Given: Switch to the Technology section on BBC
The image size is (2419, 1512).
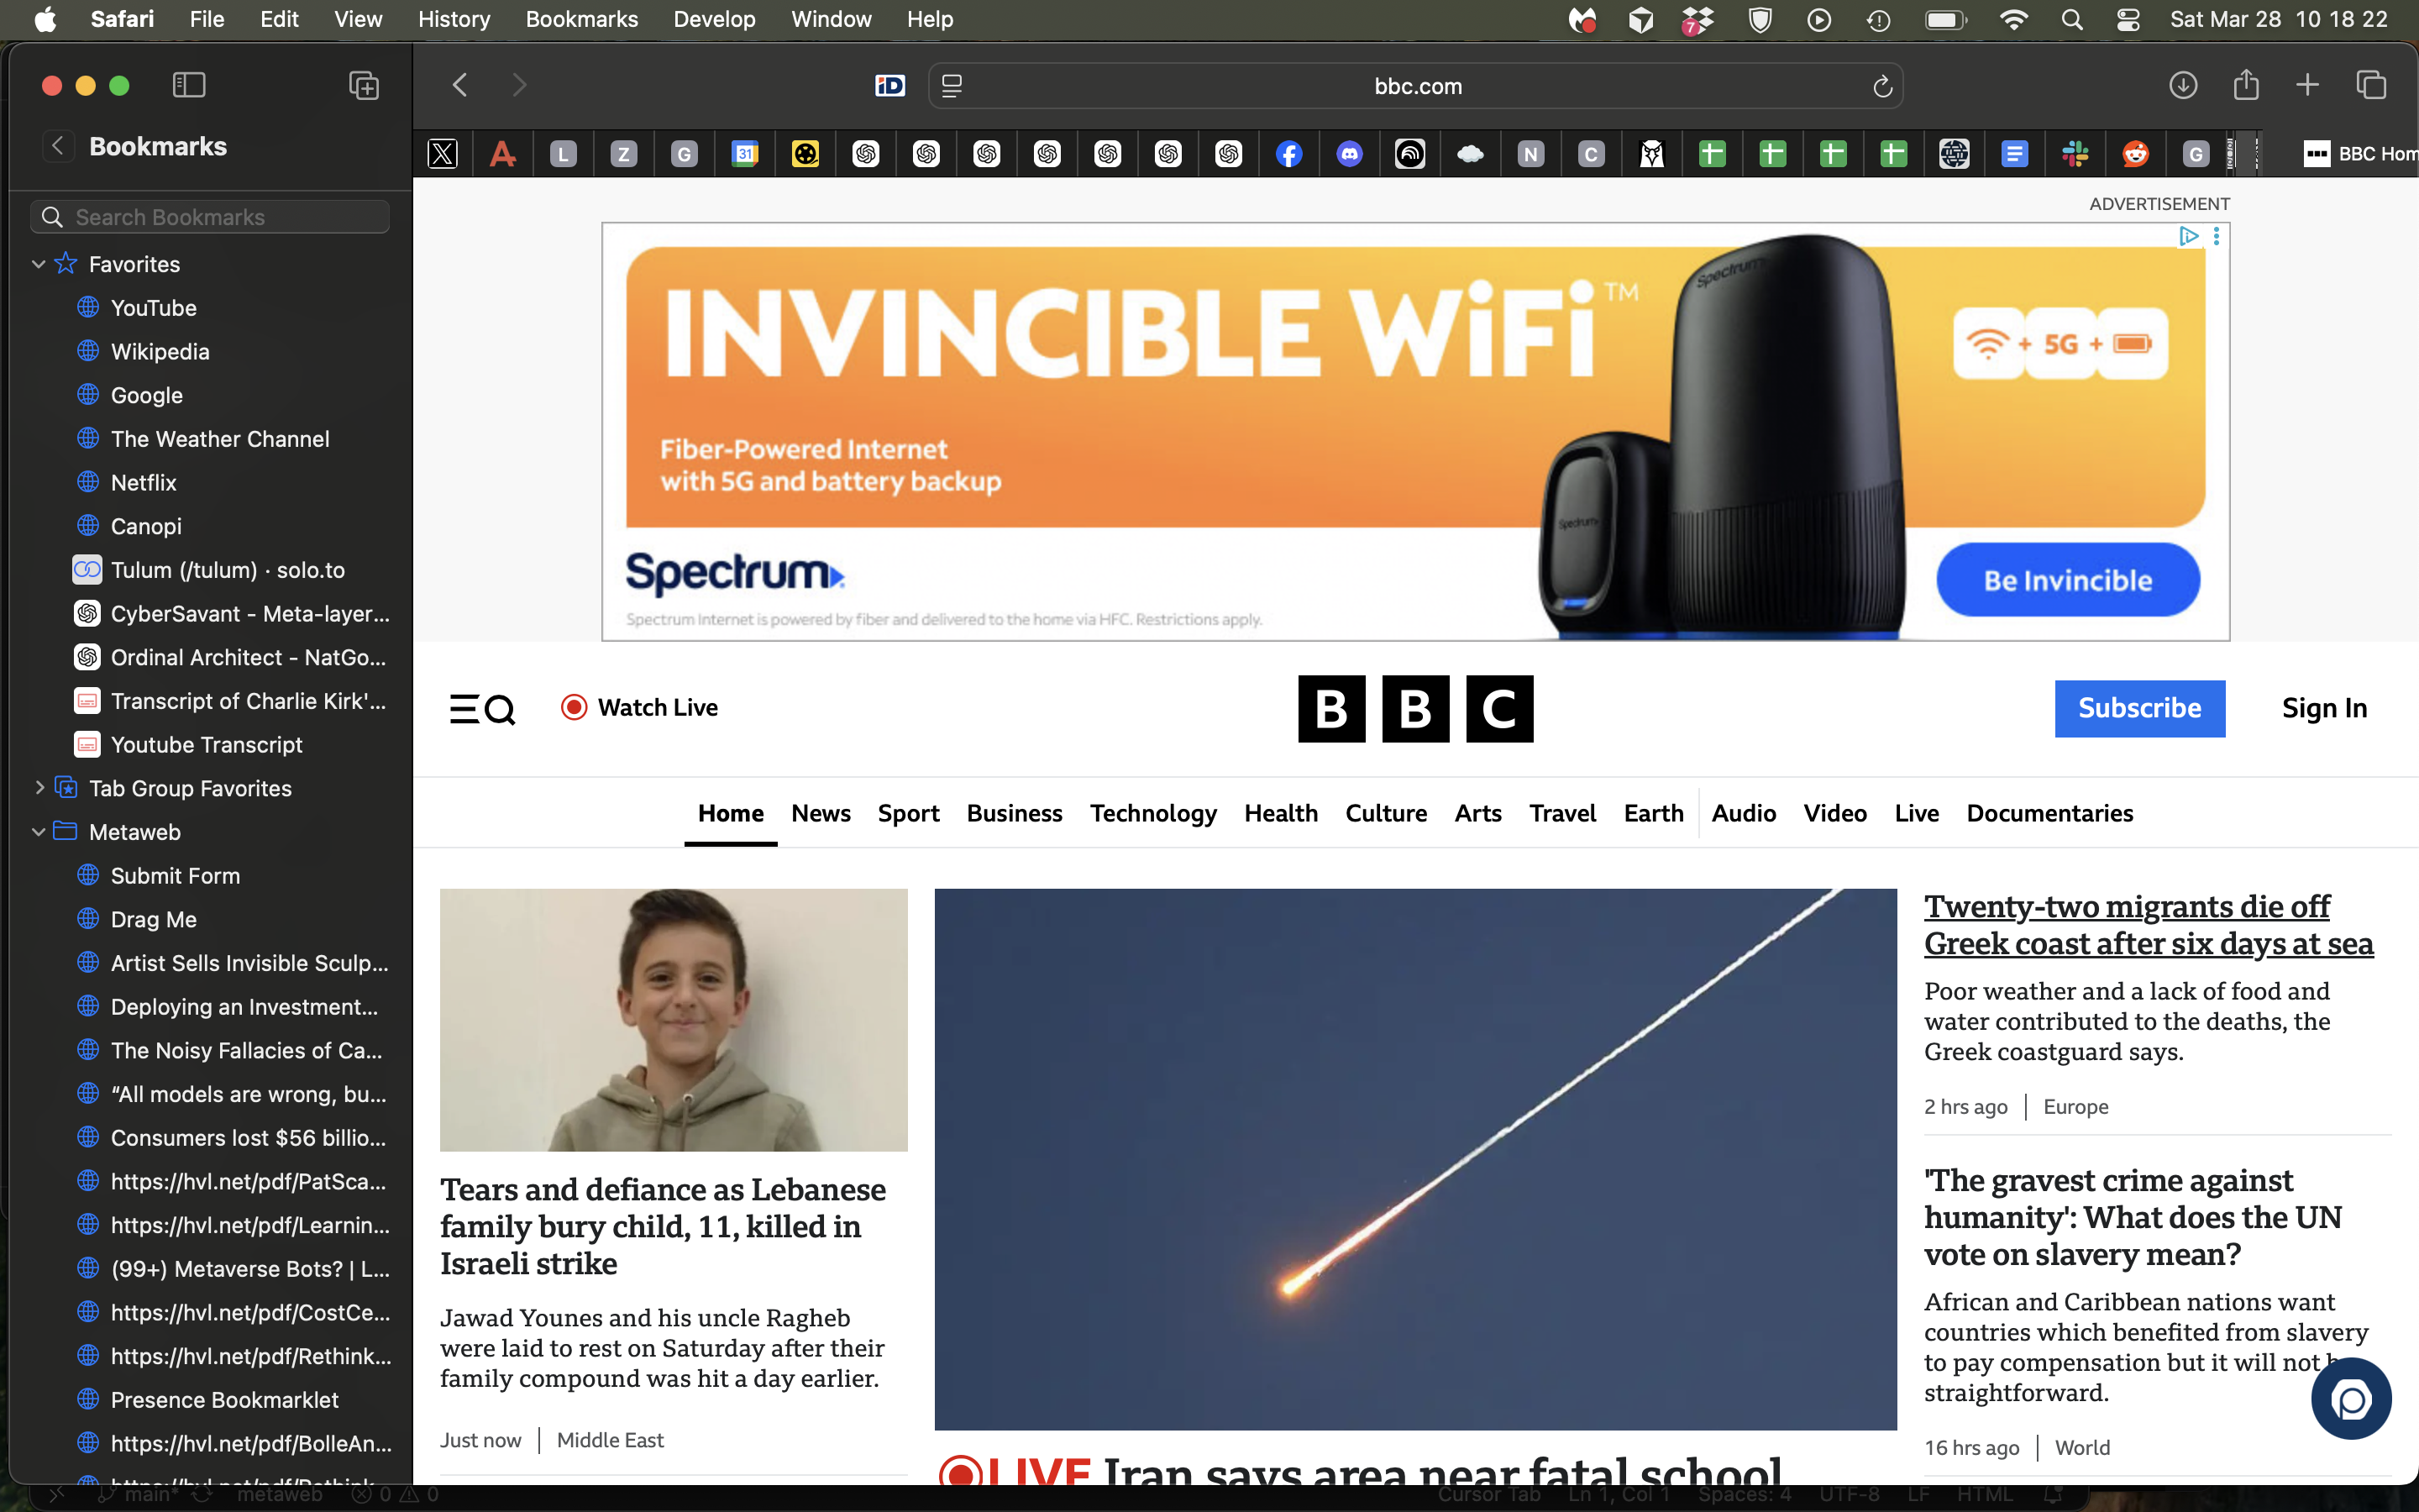Looking at the screenshot, I should click(1152, 813).
